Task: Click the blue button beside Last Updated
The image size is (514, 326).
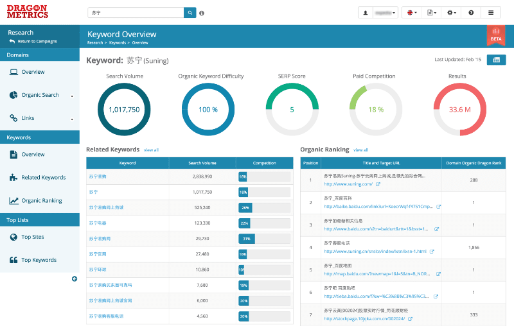Action: click(x=495, y=60)
